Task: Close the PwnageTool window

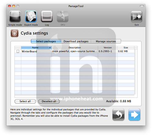Action: [x=9, y=6]
